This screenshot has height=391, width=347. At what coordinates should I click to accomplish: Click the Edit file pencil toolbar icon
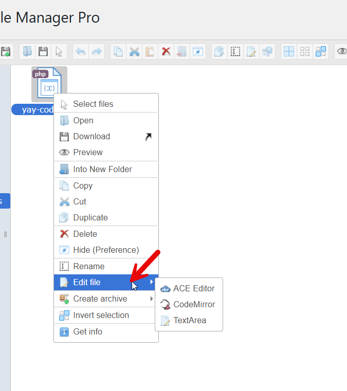point(251,51)
